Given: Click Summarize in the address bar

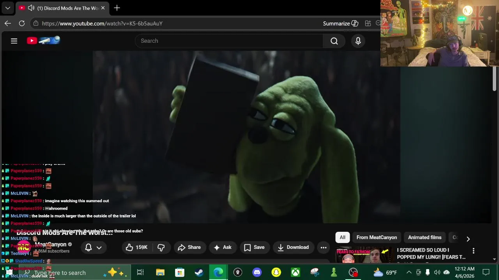Looking at the screenshot, I should (x=341, y=23).
